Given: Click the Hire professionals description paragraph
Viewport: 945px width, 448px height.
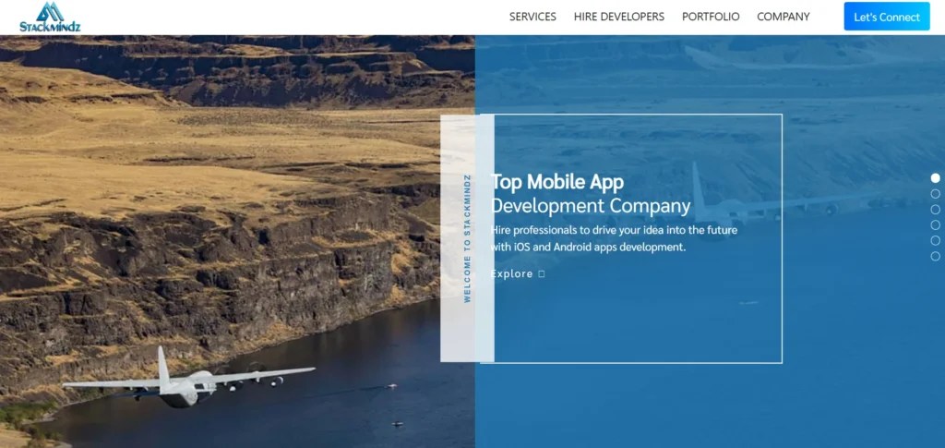Looking at the screenshot, I should (x=614, y=238).
